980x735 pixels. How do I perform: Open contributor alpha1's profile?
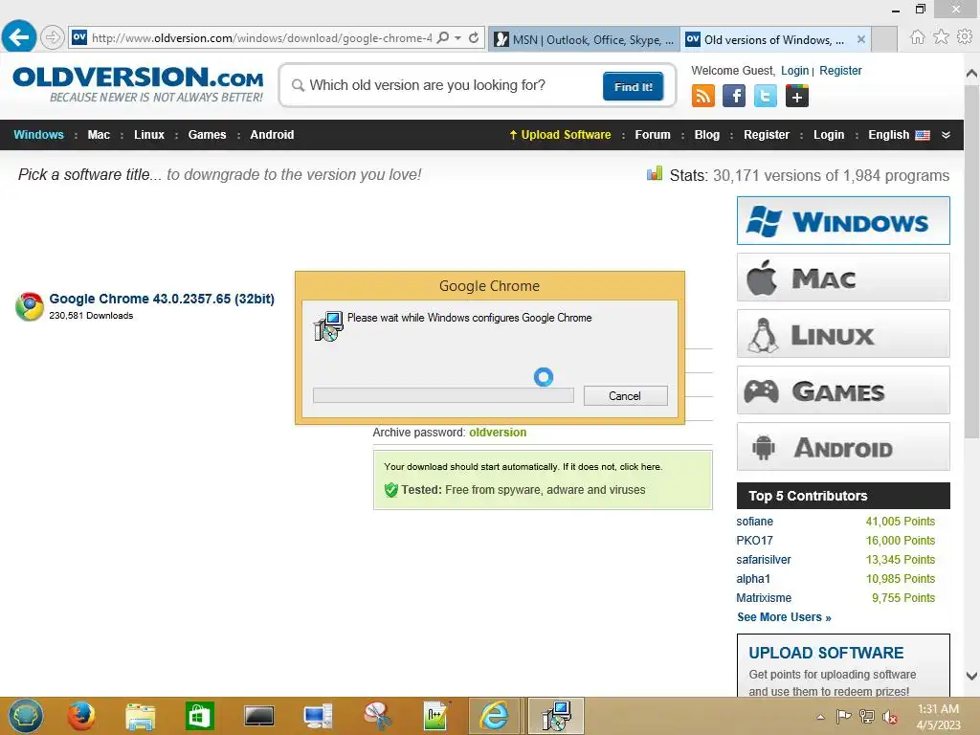753,579
